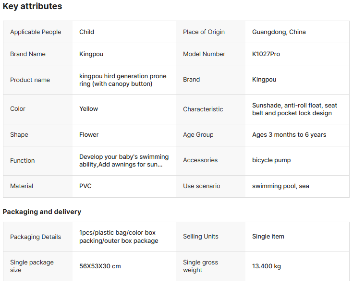Click the Packaging and delivery heading
Screen dimensions: 353x287
coord(42,212)
